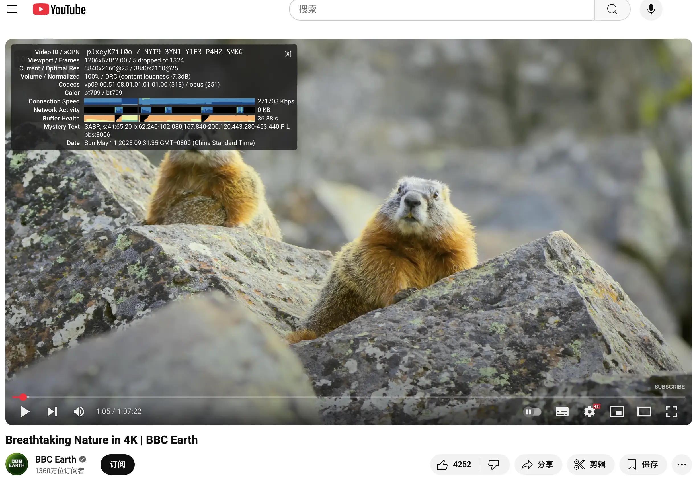Open the 4K settings gear menu
The image size is (693, 478).
click(590, 412)
